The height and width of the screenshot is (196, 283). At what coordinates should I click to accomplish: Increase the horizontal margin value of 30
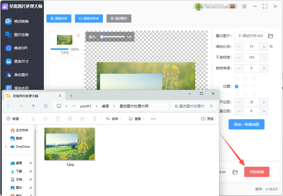(x=264, y=102)
